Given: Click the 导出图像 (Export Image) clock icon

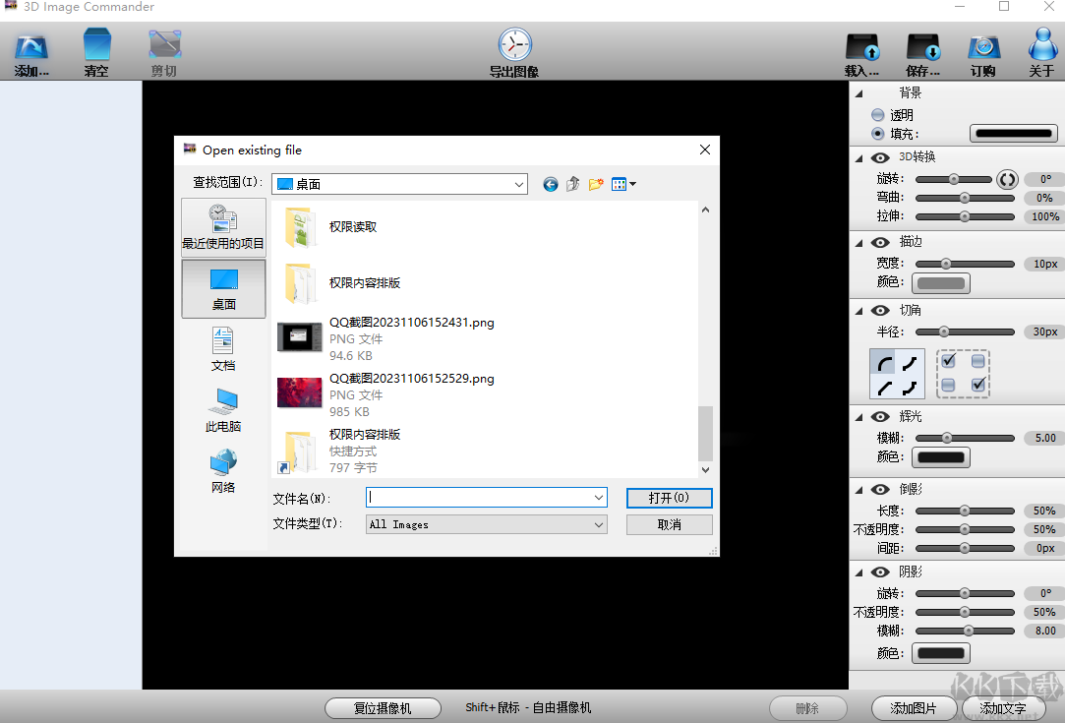Looking at the screenshot, I should (x=514, y=44).
